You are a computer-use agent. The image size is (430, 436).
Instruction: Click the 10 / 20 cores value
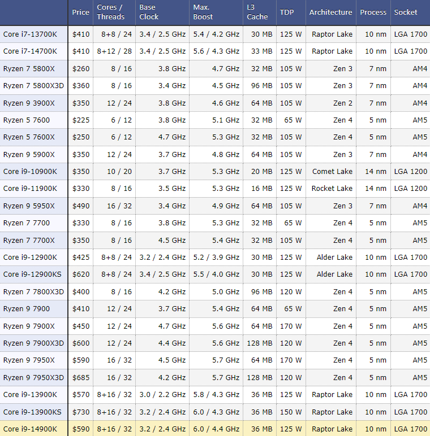click(x=119, y=172)
